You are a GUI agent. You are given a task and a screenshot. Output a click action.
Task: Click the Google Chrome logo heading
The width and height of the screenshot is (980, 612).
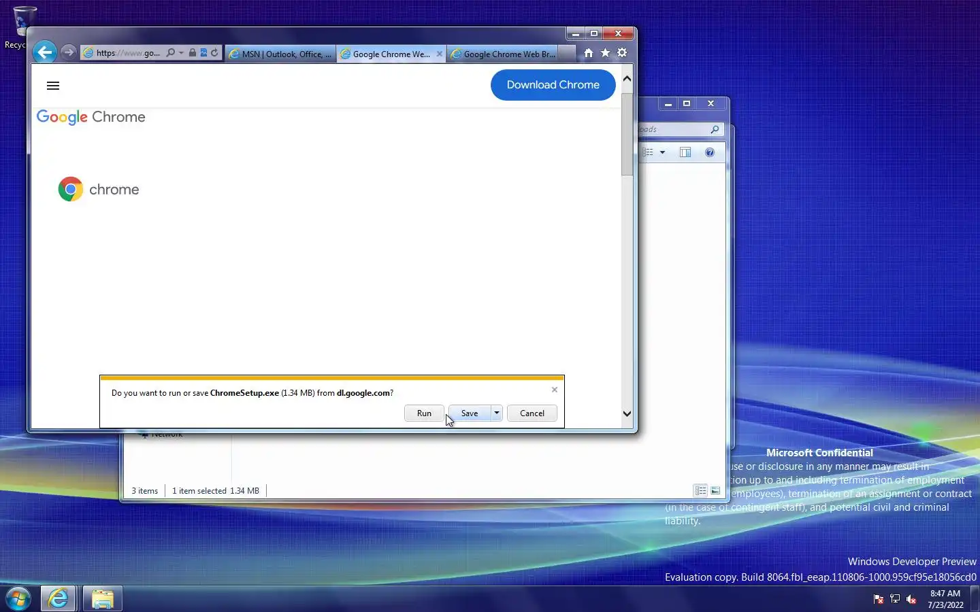click(x=91, y=117)
